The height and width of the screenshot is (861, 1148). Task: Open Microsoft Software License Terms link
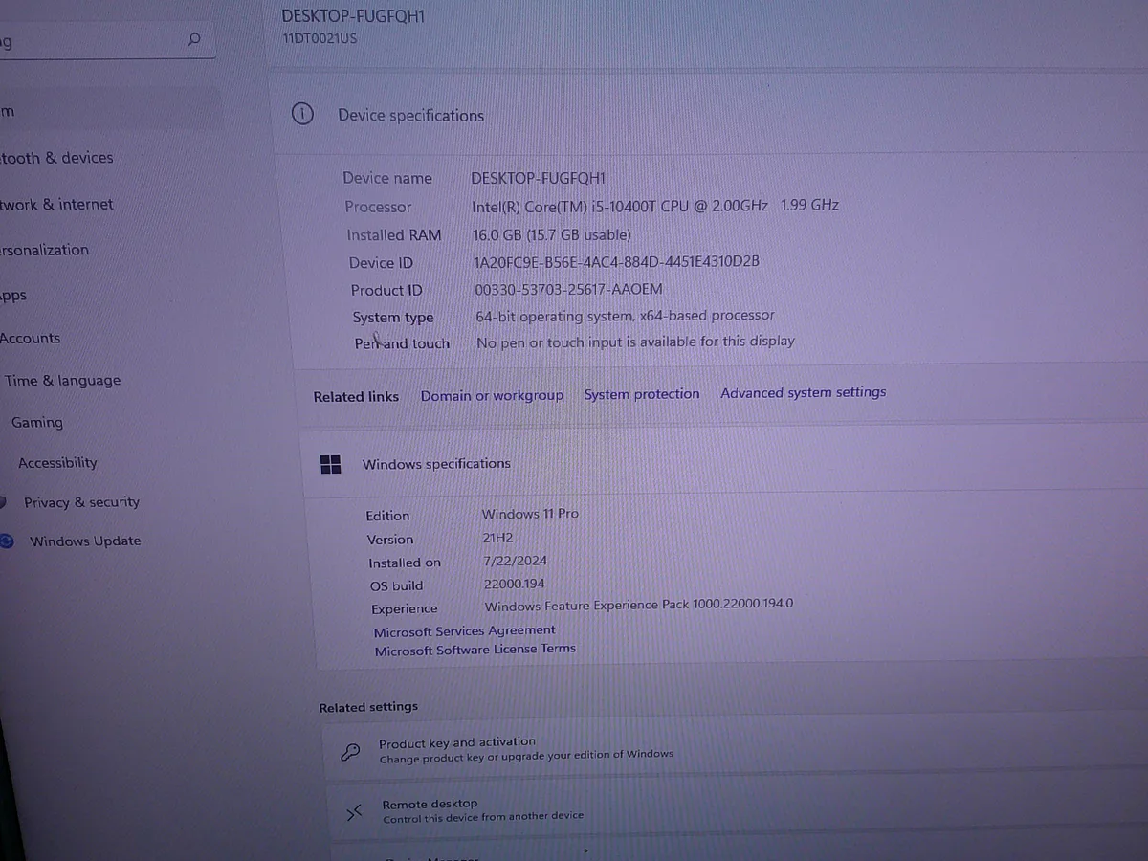pyautogui.click(x=475, y=650)
